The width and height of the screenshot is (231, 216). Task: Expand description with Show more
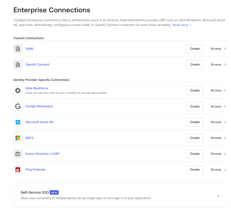182,25
